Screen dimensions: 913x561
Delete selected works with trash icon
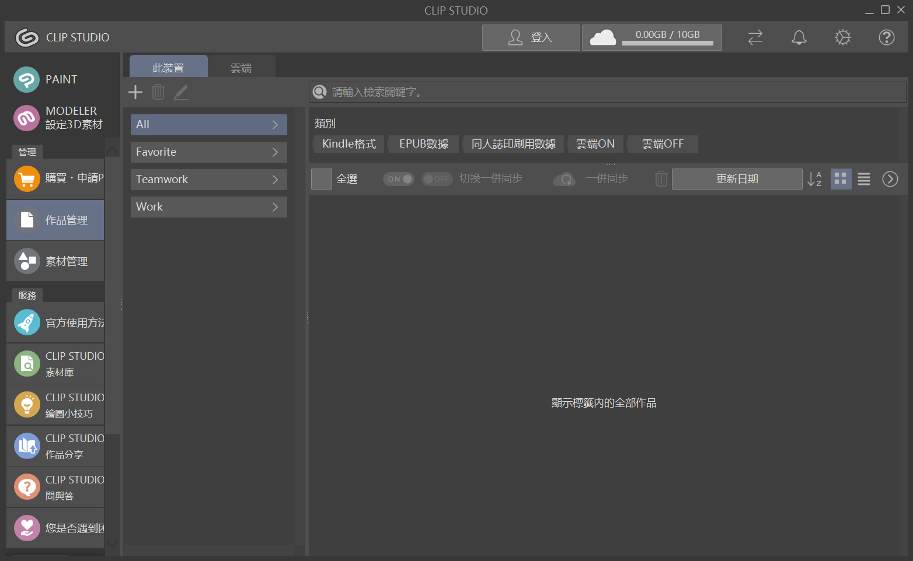[661, 179]
